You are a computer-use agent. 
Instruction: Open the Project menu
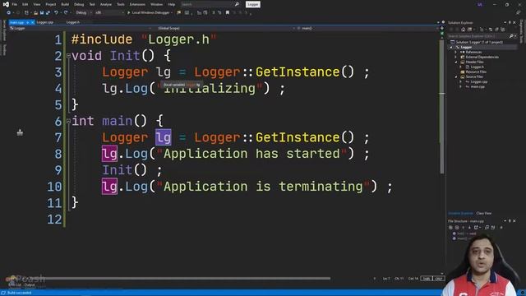tap(51, 4)
